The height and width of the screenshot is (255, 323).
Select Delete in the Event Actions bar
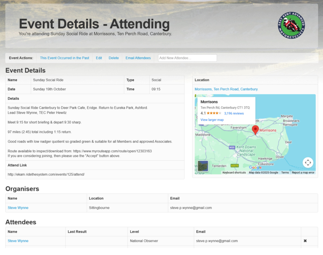[114, 58]
